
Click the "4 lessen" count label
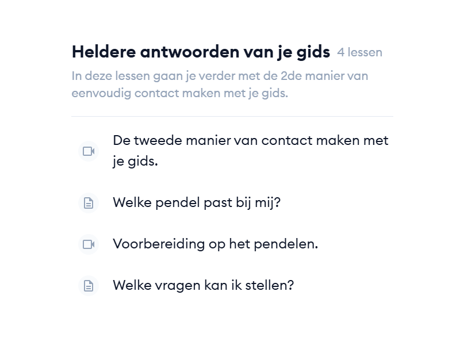click(359, 53)
